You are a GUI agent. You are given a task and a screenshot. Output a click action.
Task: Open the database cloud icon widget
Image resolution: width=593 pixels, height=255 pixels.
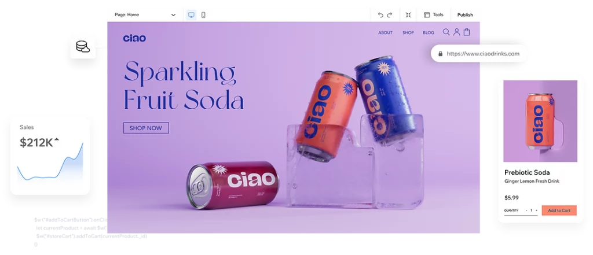pos(83,46)
